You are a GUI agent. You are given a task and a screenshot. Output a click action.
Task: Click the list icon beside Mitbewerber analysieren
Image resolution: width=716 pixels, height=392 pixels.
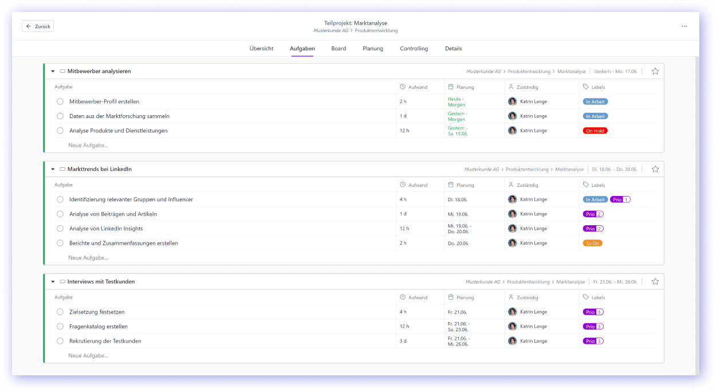point(62,72)
